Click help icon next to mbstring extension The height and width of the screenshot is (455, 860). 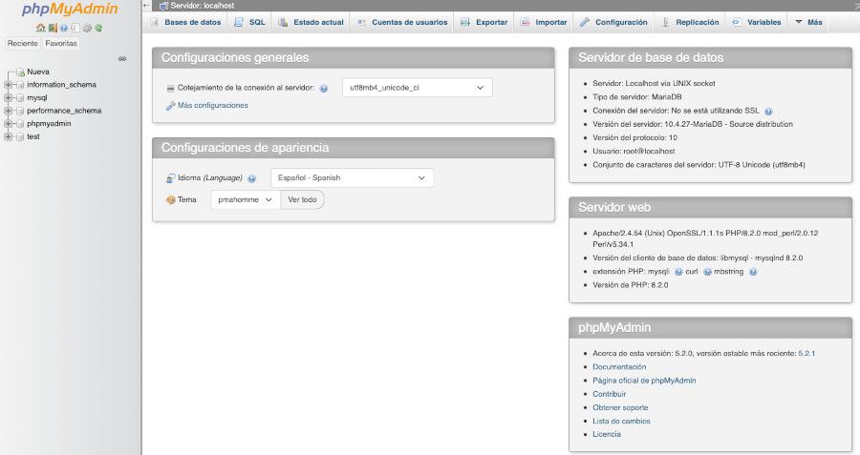pyautogui.click(x=753, y=272)
